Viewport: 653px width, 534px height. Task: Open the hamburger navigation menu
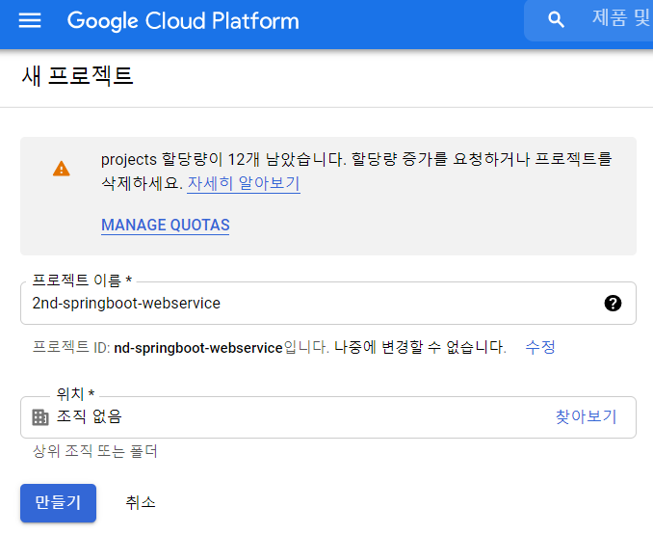click(30, 20)
